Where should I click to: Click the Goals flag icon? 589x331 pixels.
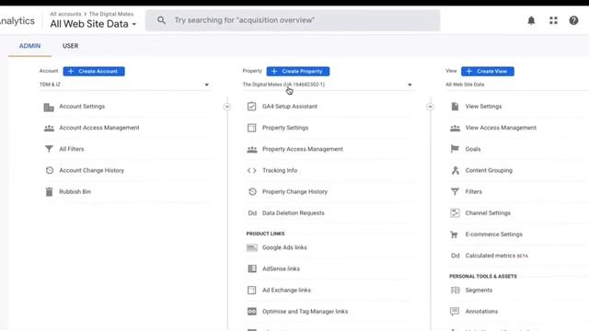(455, 149)
